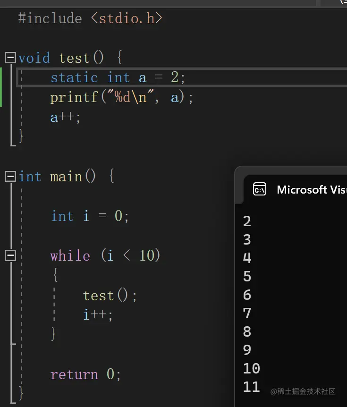The image size is (347, 407).
Task: Click the #include <stdio.h> line
Action: click(90, 18)
